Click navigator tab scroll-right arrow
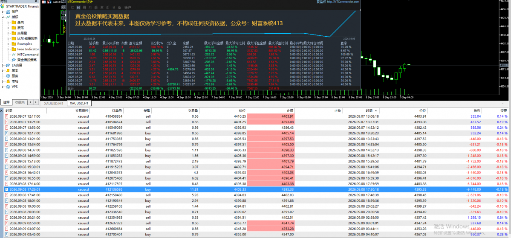The height and width of the screenshot is (238, 511). [36, 102]
